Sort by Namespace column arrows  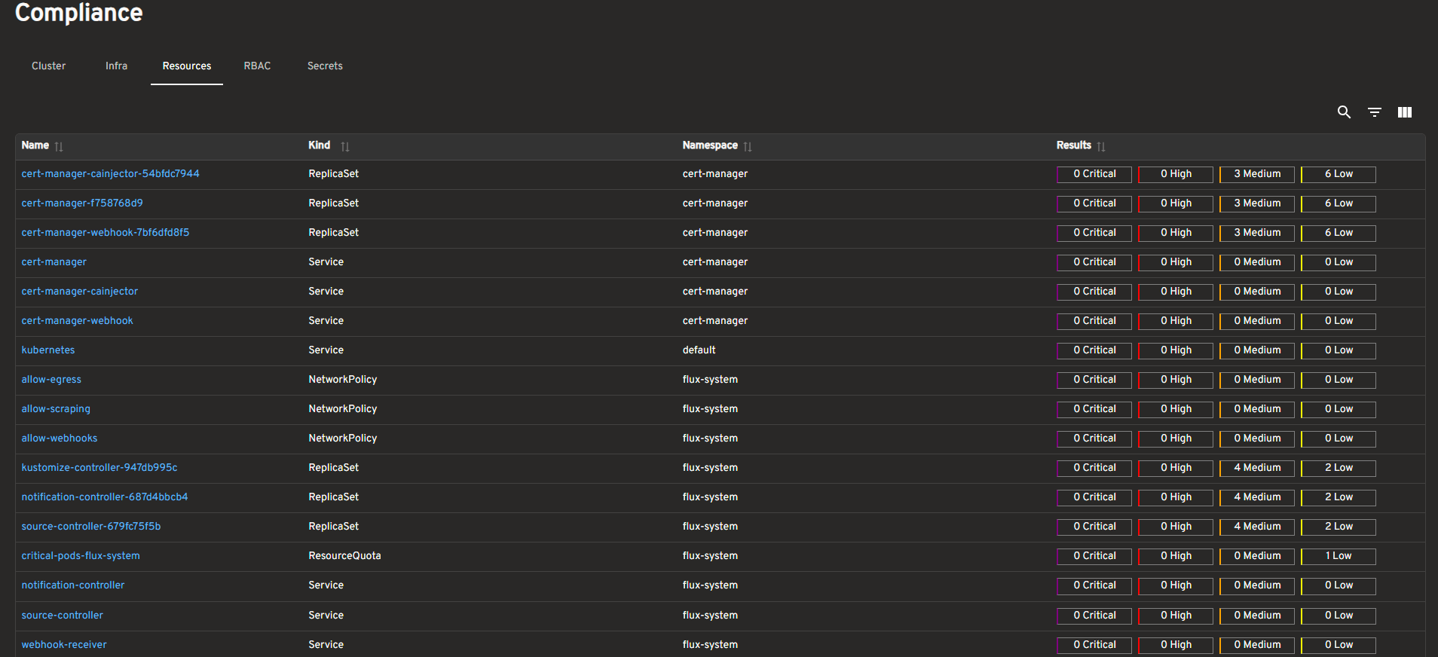748,146
